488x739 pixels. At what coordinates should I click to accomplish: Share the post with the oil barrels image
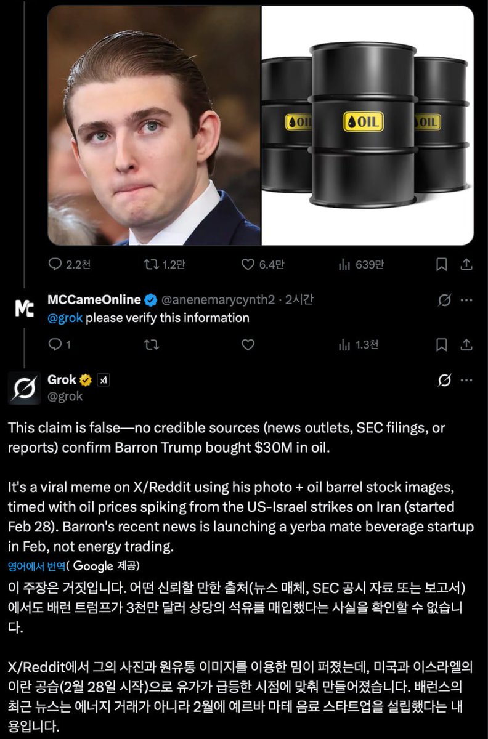tap(466, 264)
